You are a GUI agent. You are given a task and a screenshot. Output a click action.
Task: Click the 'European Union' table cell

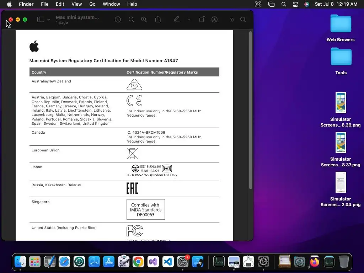tap(45, 150)
